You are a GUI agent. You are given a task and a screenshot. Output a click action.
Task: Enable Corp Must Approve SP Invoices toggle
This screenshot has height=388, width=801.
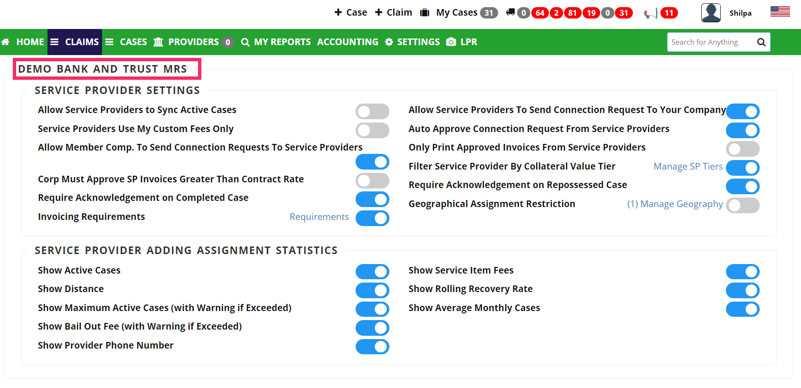pos(372,180)
